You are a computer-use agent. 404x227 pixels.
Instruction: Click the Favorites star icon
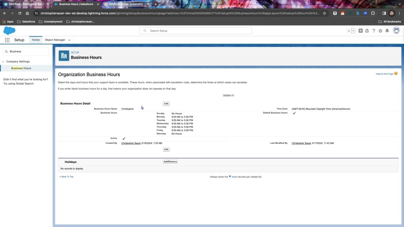tap(348, 31)
